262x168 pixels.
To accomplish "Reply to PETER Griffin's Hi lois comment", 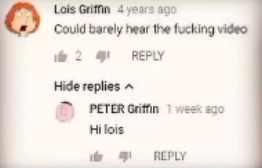I will coord(170,156).
